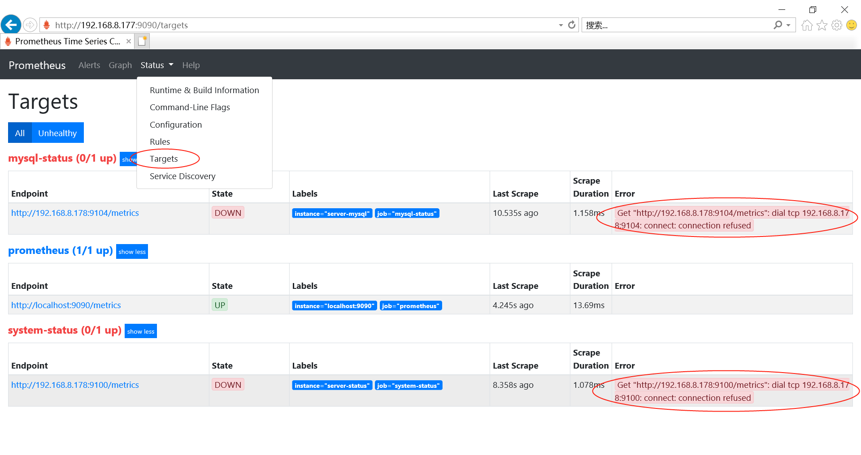Collapse prometheus group with show less
The height and width of the screenshot is (455, 861).
click(132, 252)
